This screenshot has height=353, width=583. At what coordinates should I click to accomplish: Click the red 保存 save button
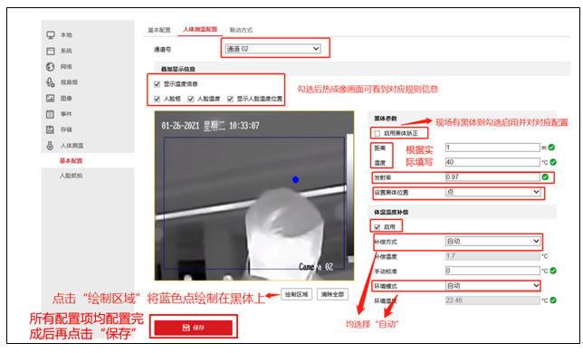tap(194, 328)
